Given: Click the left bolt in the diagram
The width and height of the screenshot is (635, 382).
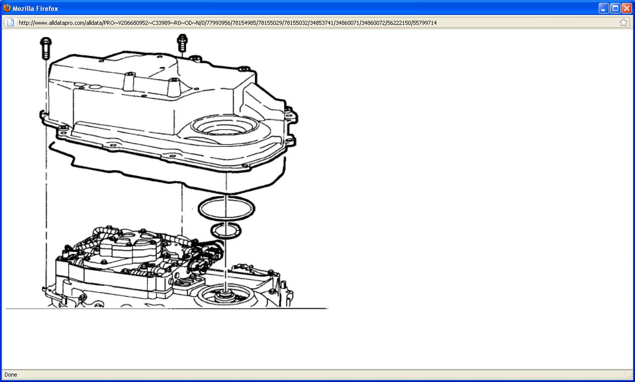Looking at the screenshot, I should click(x=46, y=47).
